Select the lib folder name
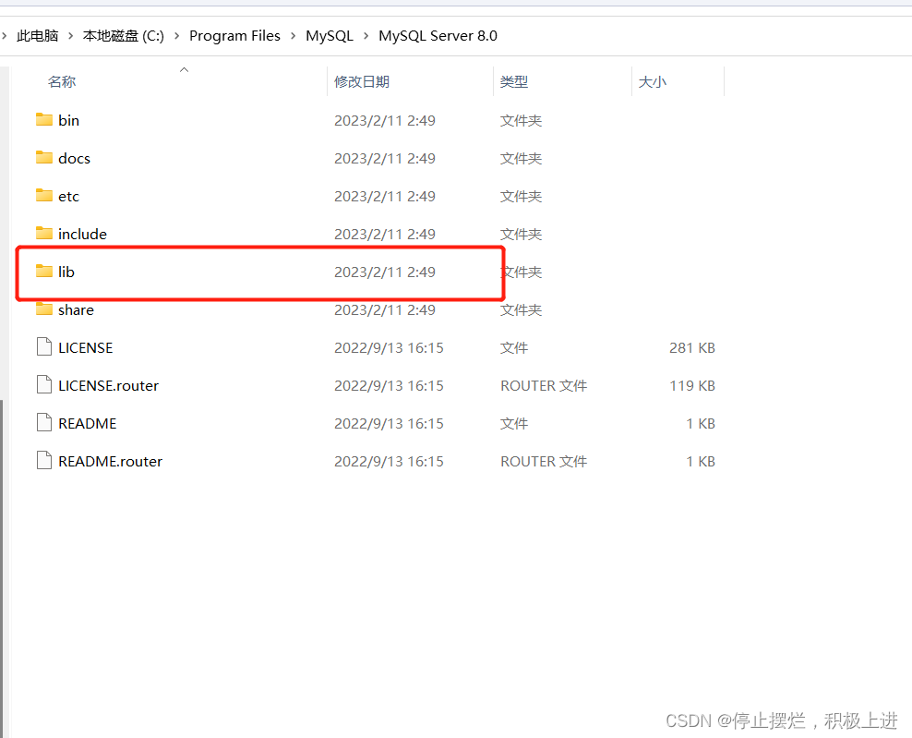 click(x=66, y=272)
